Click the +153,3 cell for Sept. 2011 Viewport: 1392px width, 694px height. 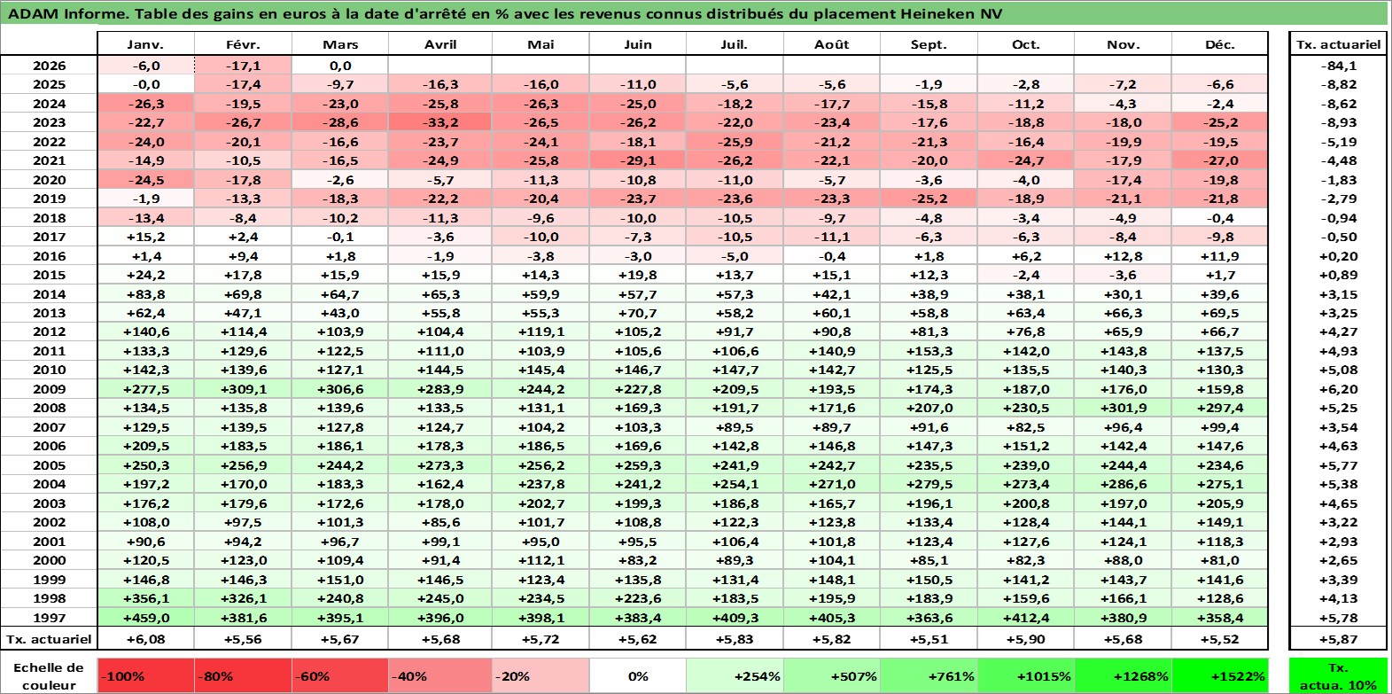coord(929,351)
